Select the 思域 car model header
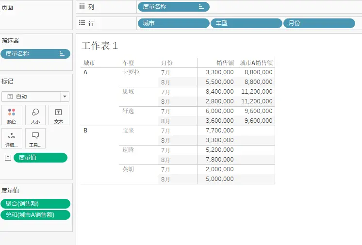This screenshot has width=362, height=245. [128, 92]
